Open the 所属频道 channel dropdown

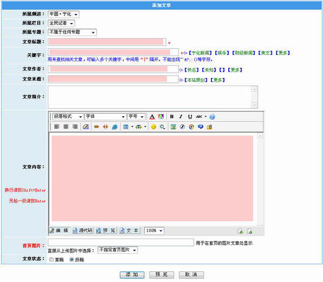63,14
